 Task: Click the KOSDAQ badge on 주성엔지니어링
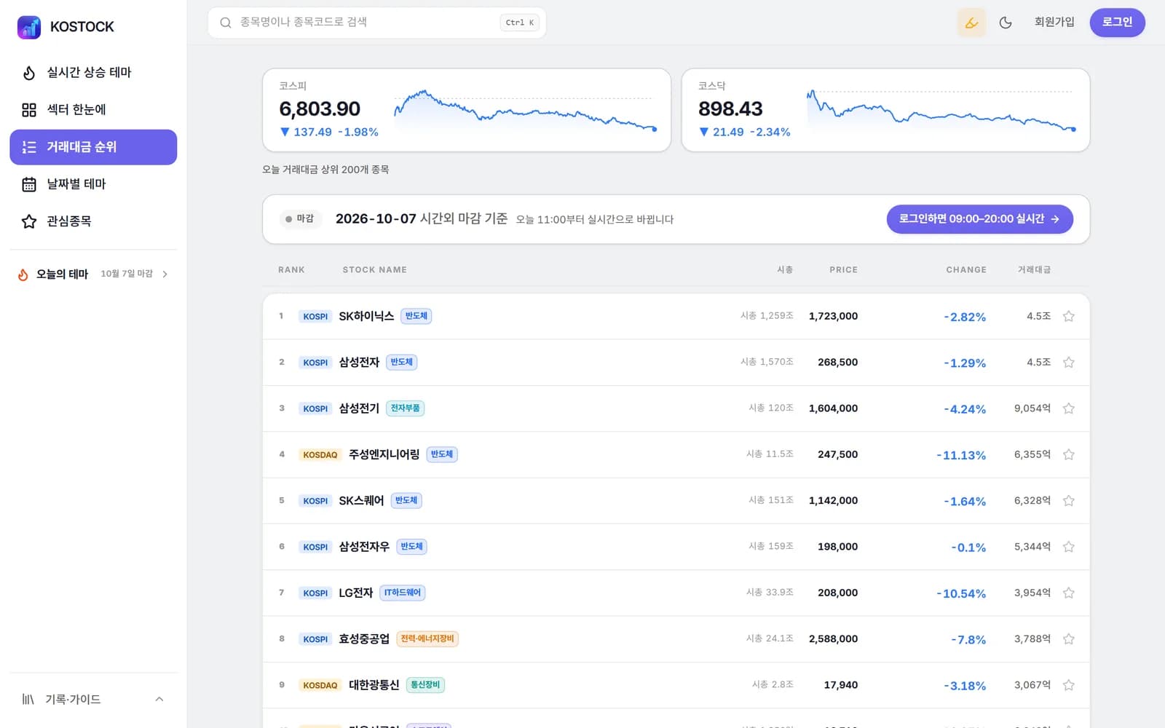click(x=320, y=455)
